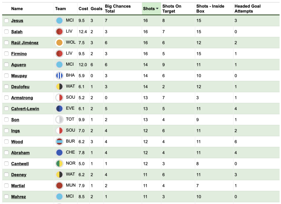Click the Headed Goal Attempts column header
281x204 pixels.
248,8
